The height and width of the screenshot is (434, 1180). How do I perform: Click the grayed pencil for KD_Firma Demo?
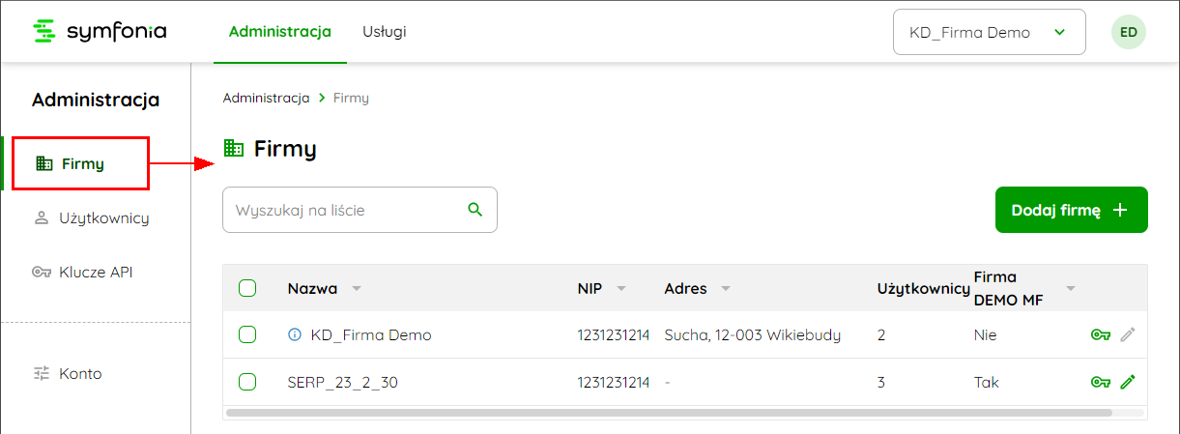[1128, 335]
